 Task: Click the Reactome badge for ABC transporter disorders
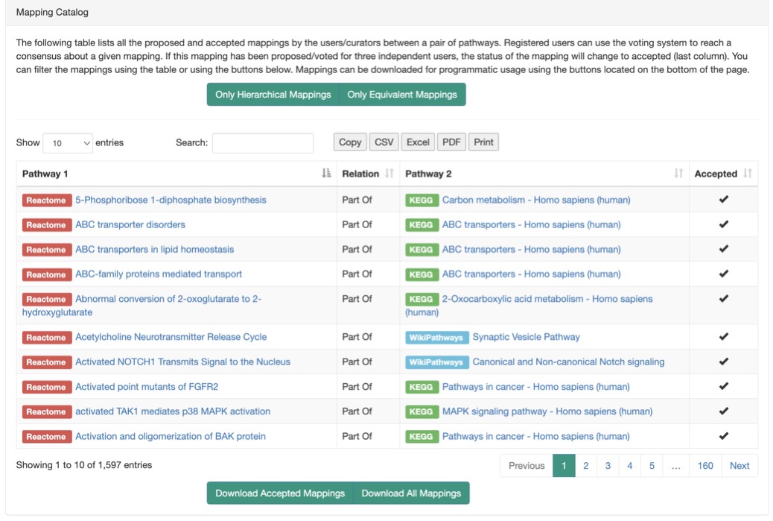pos(46,225)
